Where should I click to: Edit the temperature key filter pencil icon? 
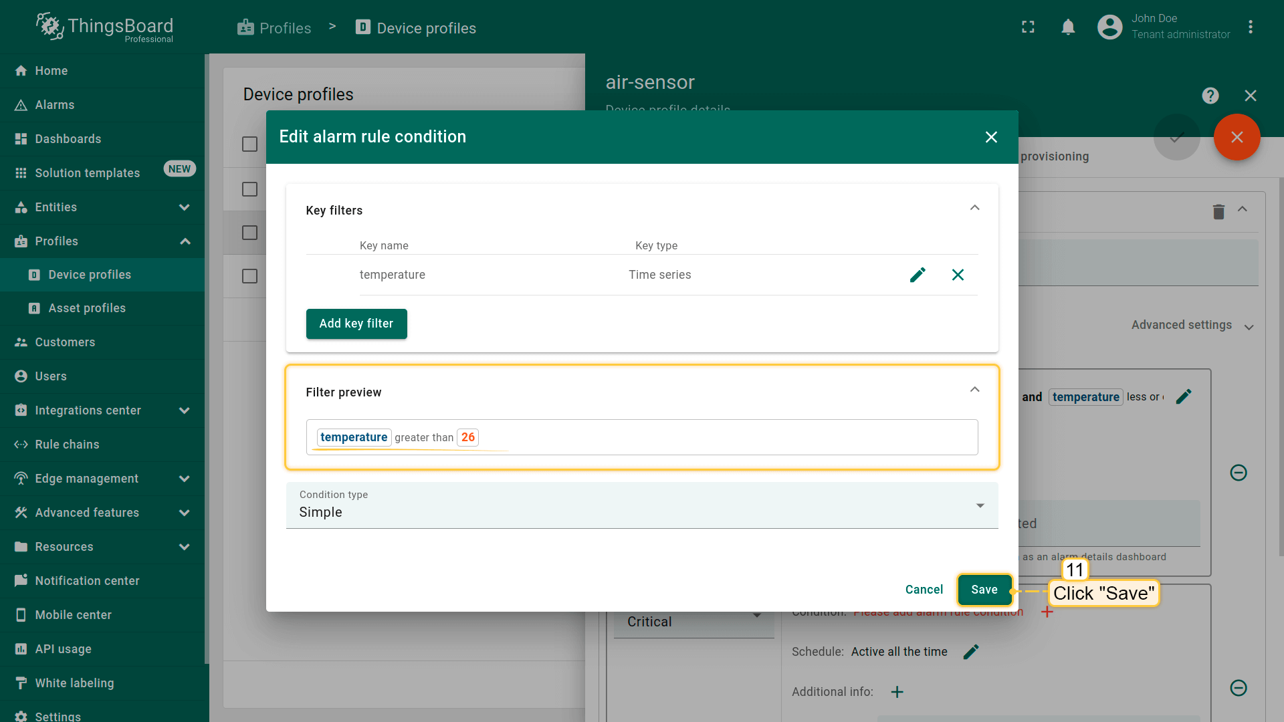(x=918, y=275)
